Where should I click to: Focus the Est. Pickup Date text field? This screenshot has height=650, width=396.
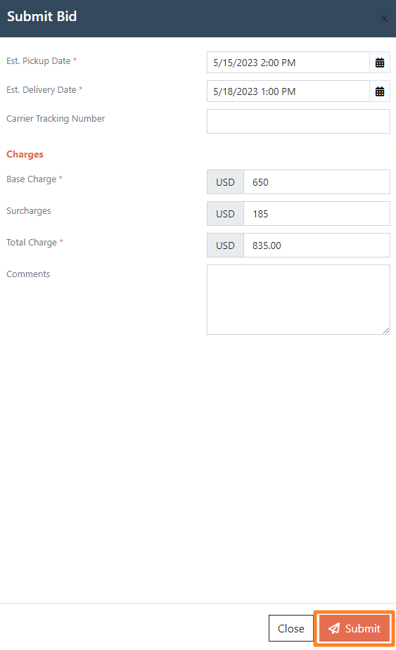point(288,63)
